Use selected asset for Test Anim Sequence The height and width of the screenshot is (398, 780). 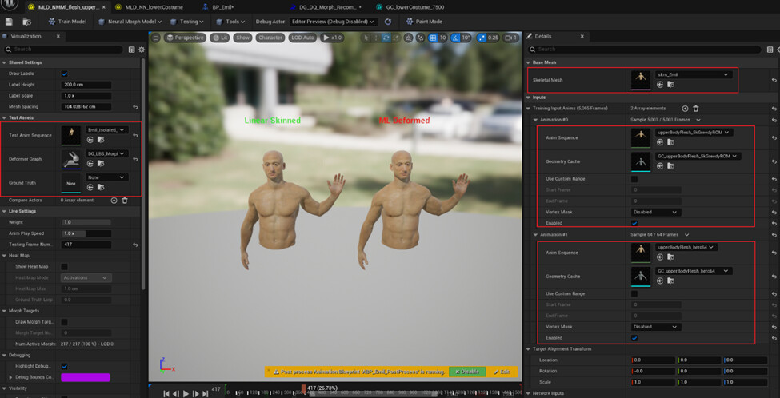90,140
